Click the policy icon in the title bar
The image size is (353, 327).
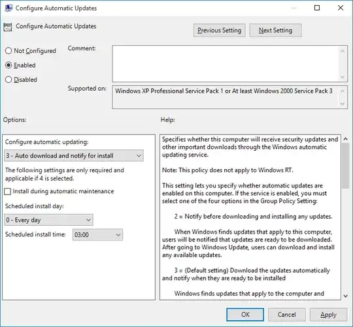pyautogui.click(x=8, y=8)
